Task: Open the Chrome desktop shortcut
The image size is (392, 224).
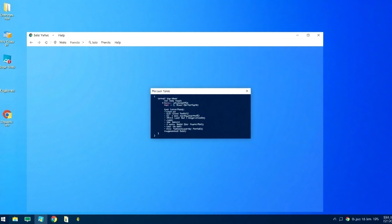Action: pyautogui.click(x=7, y=114)
